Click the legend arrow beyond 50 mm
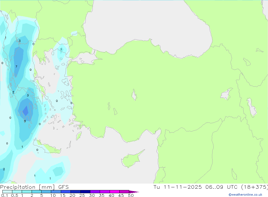Screen dimensions: 268x197 pos(134,192)
